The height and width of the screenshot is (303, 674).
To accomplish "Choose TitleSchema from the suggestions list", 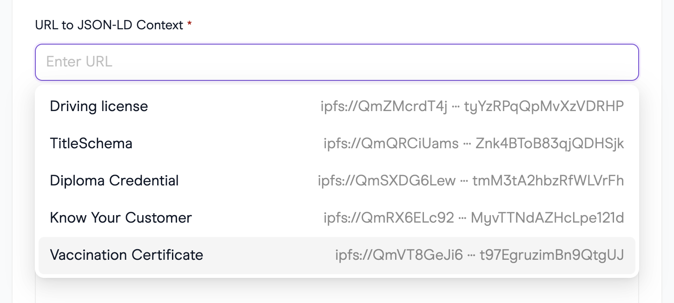I will point(337,144).
